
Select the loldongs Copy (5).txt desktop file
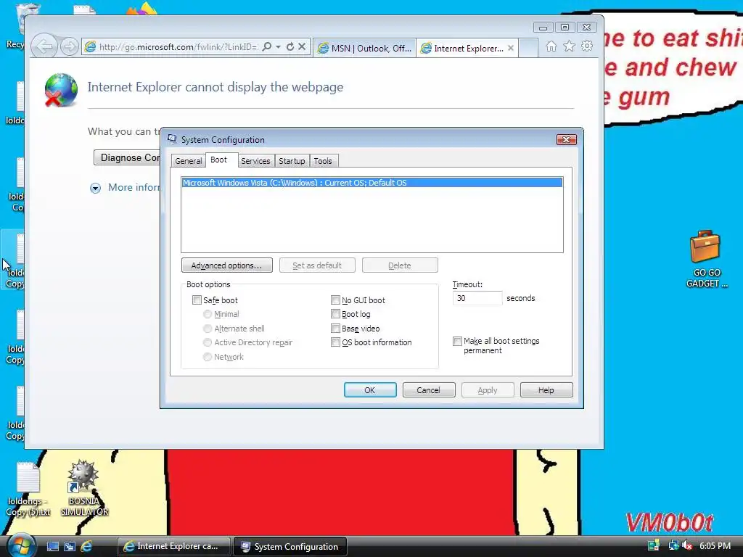28,490
